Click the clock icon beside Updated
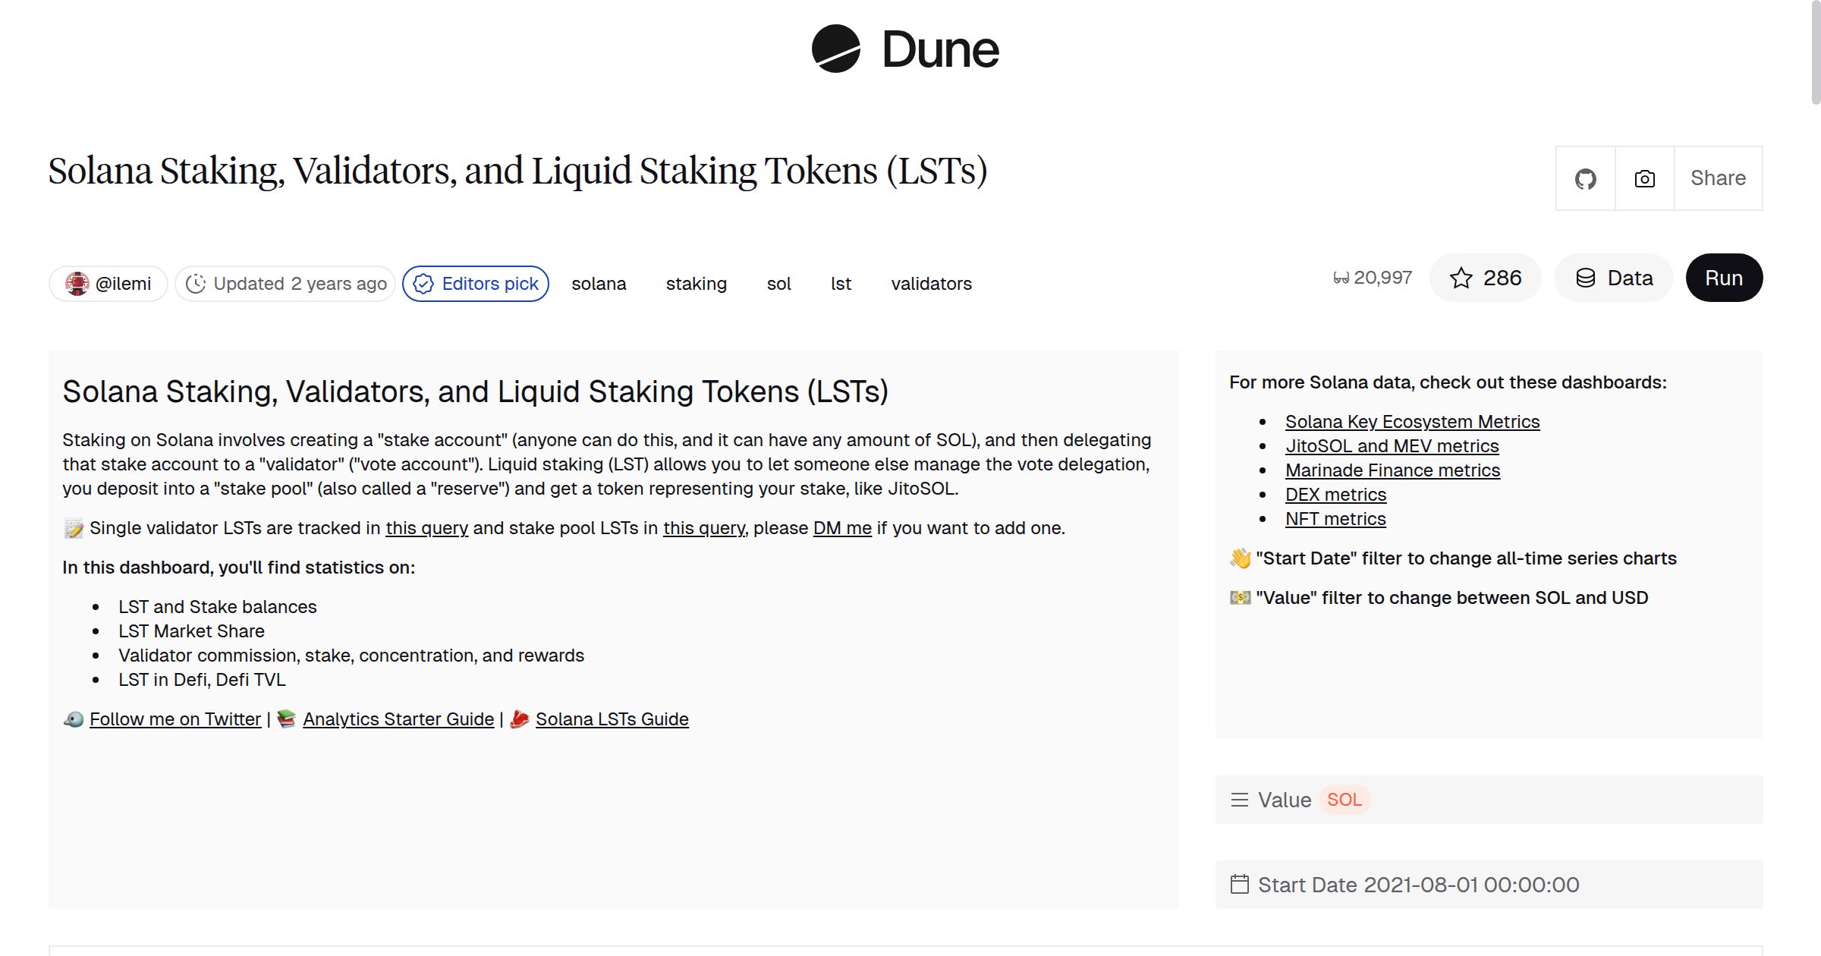Image resolution: width=1821 pixels, height=956 pixels. coord(197,283)
